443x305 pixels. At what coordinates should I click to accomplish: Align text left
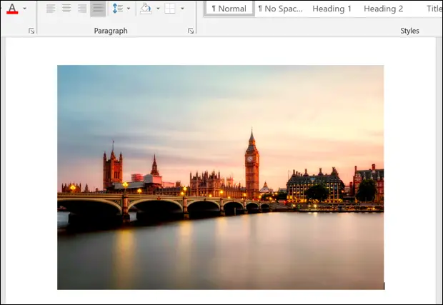point(51,9)
